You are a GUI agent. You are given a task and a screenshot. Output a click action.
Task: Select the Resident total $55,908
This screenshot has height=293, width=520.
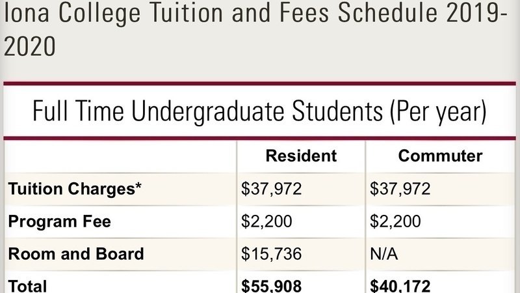[x=272, y=285]
